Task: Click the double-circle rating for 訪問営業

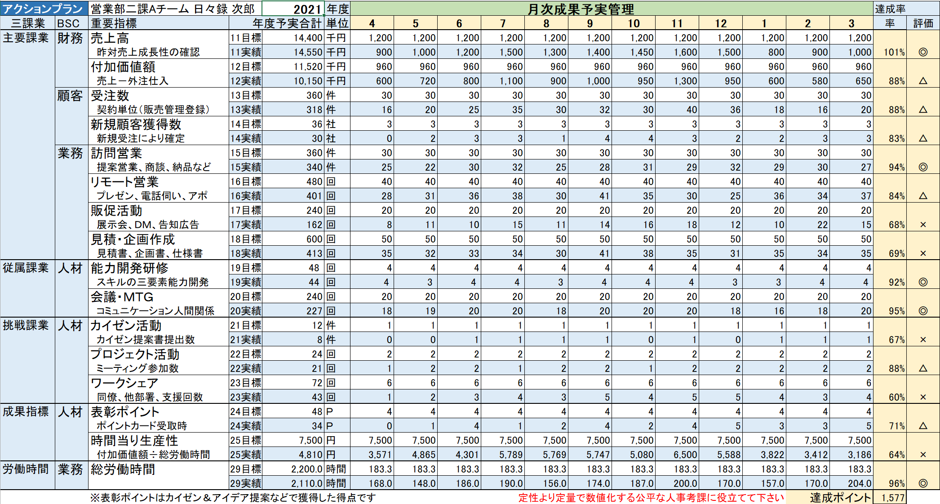Action: [923, 167]
